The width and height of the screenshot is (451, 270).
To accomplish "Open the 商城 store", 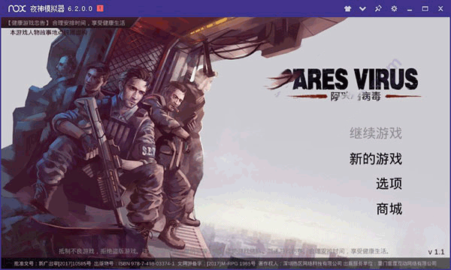I will click(389, 209).
